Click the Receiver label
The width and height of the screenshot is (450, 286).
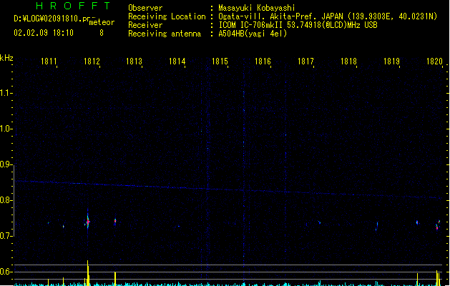tap(145, 25)
